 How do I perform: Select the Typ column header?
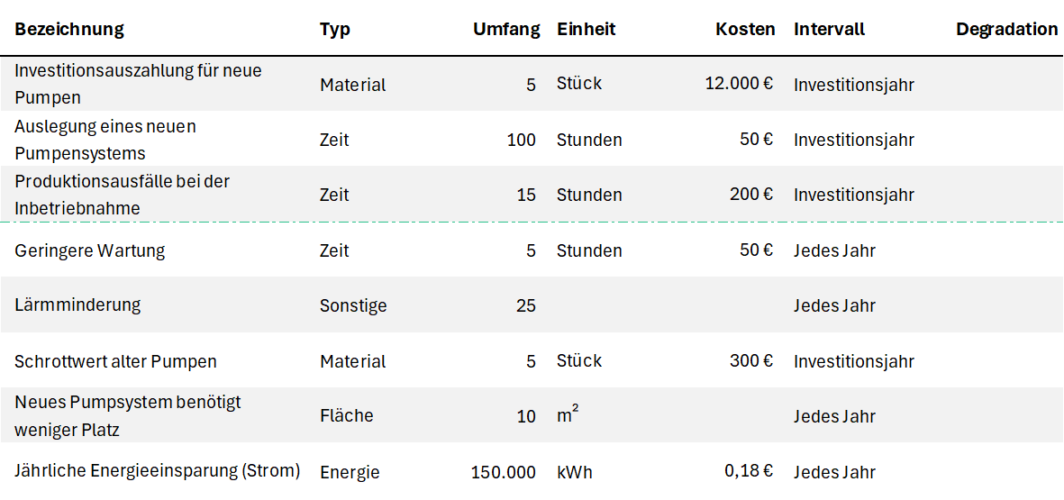(x=334, y=29)
